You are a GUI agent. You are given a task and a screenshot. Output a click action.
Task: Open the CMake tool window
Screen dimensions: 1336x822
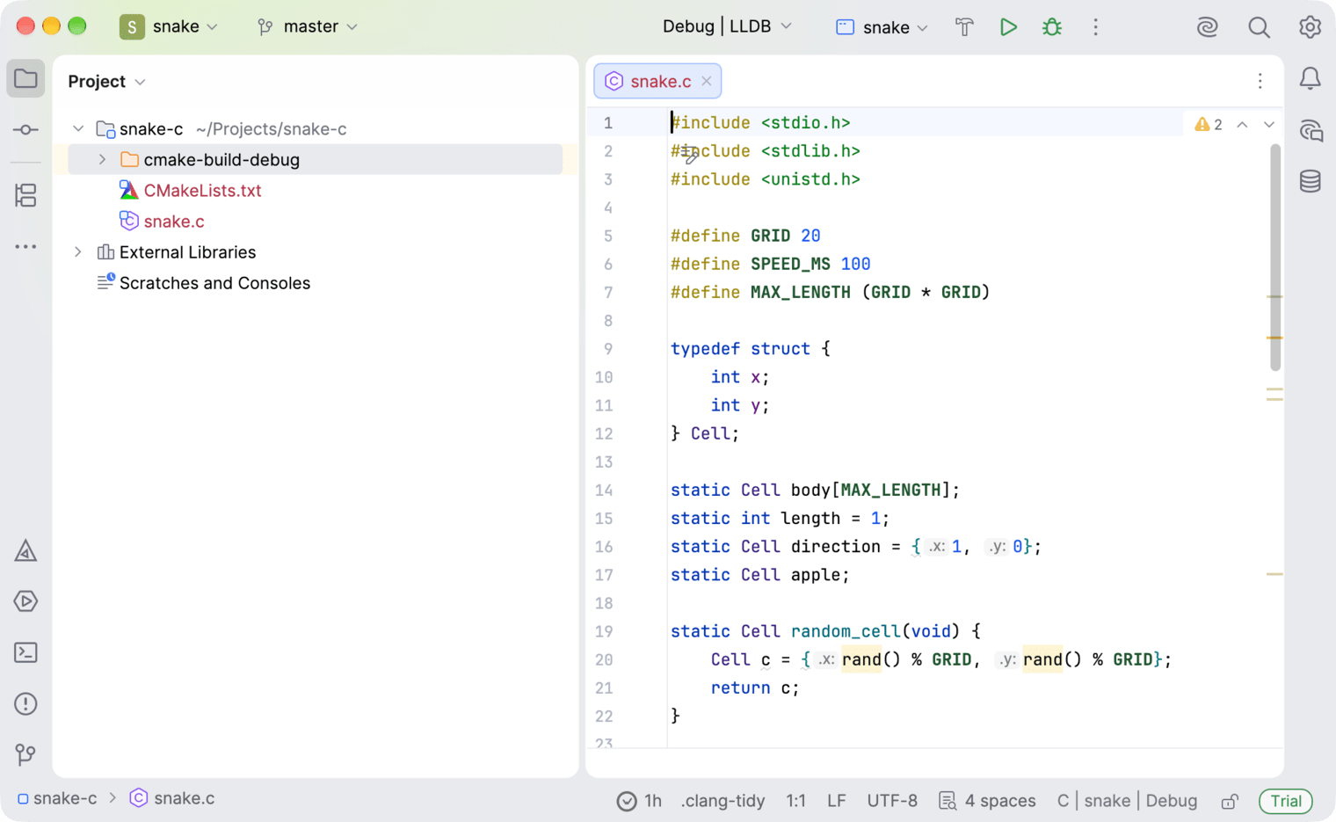pos(25,551)
